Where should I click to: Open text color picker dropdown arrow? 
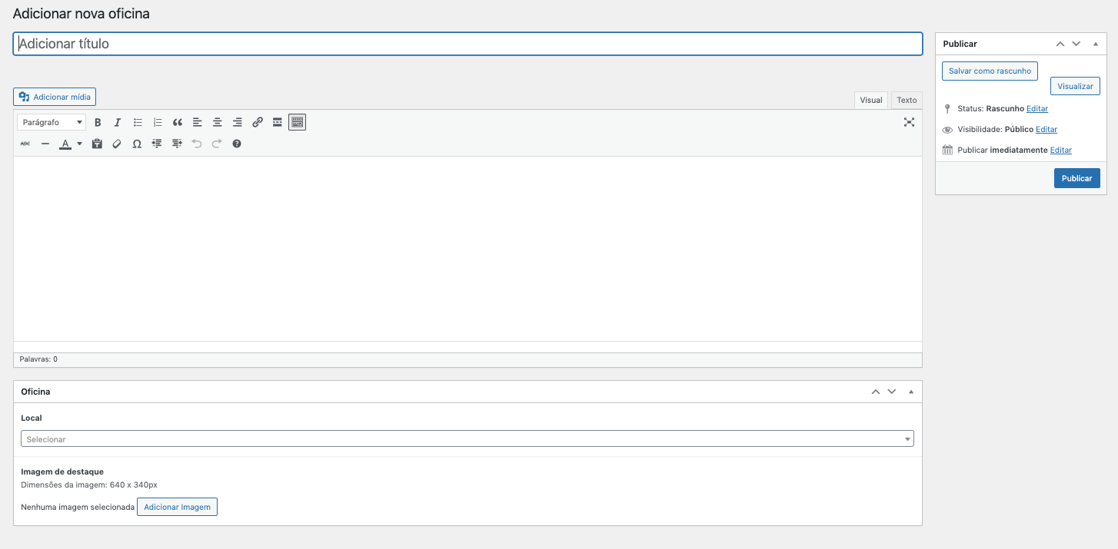click(x=79, y=144)
